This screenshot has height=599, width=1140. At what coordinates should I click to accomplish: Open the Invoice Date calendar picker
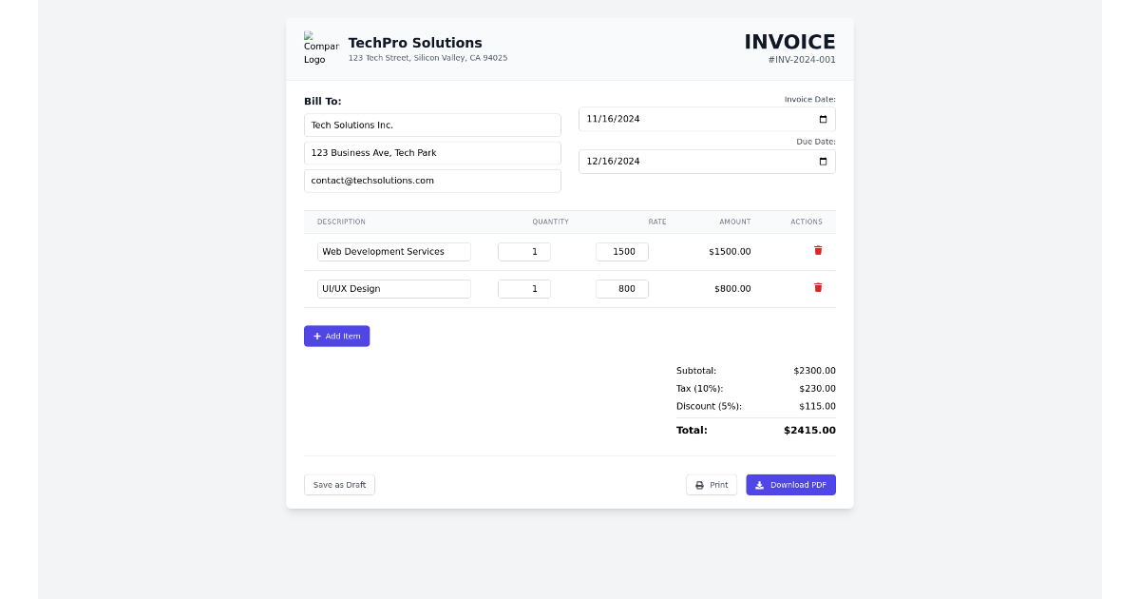click(823, 119)
